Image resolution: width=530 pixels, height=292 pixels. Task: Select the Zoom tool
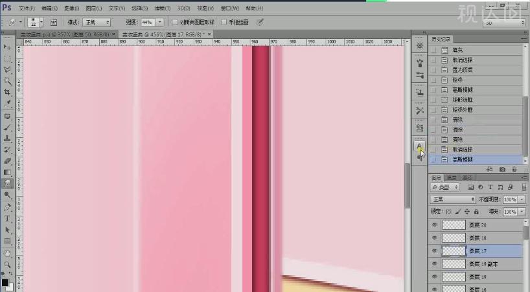7,264
